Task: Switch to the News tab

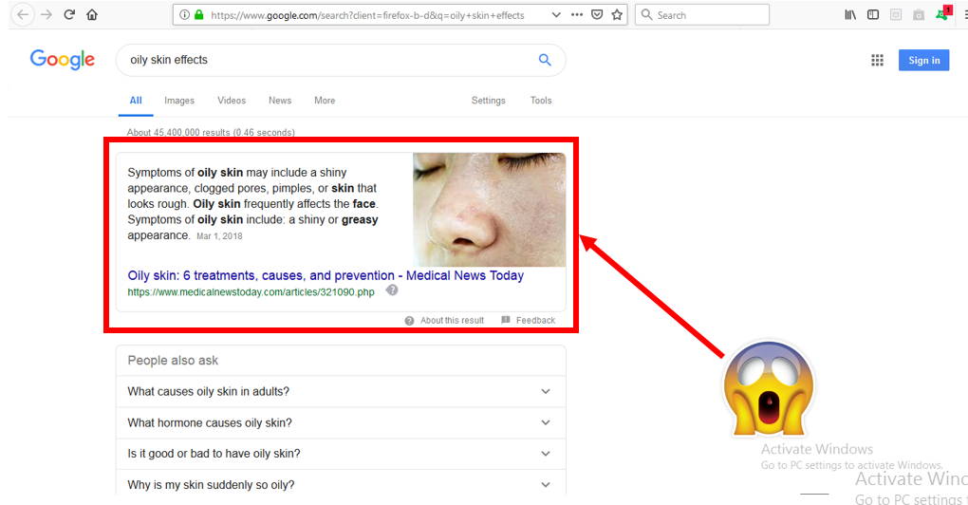Action: click(x=280, y=101)
